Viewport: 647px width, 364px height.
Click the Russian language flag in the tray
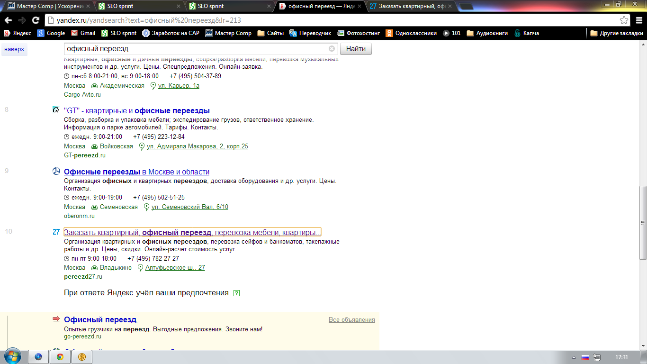click(x=585, y=357)
